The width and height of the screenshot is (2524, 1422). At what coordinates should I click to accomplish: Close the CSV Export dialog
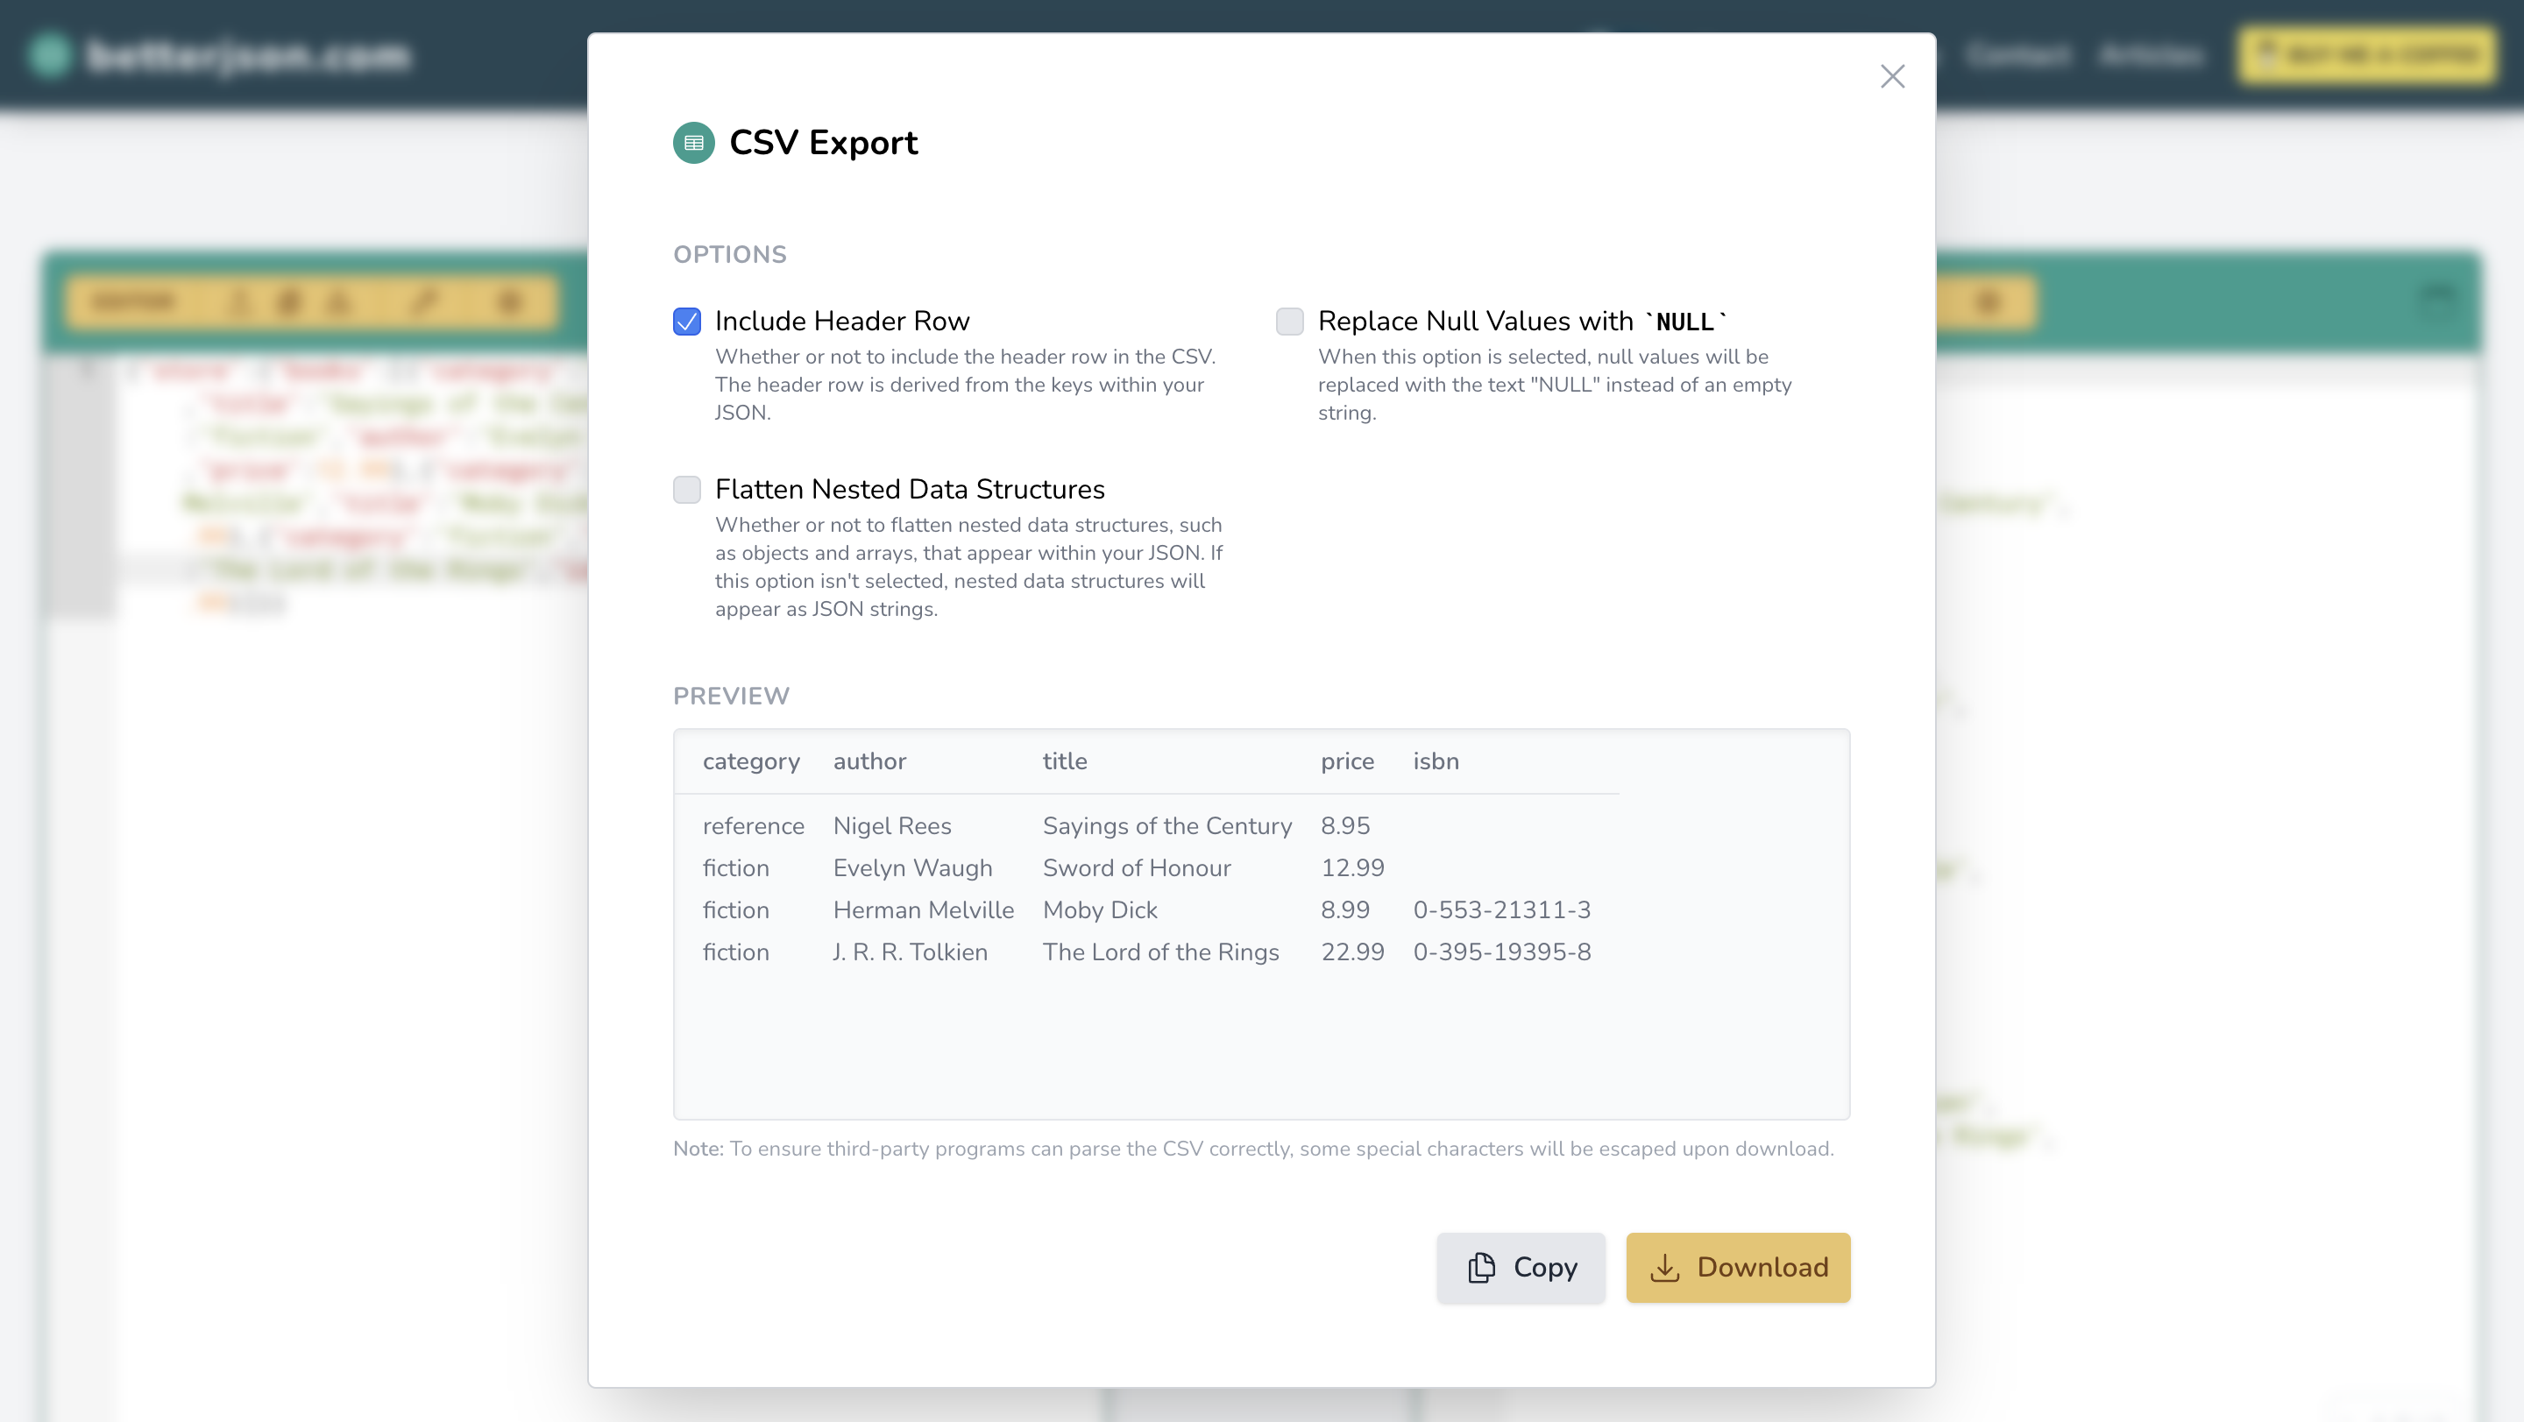tap(1892, 76)
